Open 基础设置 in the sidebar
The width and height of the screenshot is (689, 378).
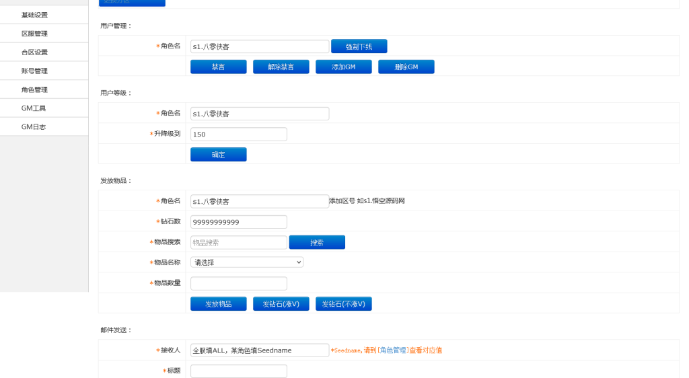click(44, 15)
